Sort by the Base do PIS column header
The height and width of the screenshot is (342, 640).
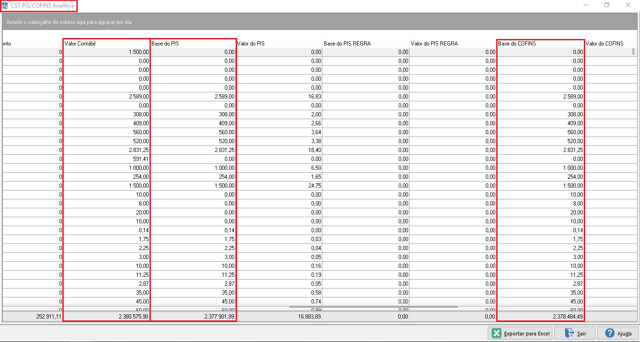click(193, 44)
